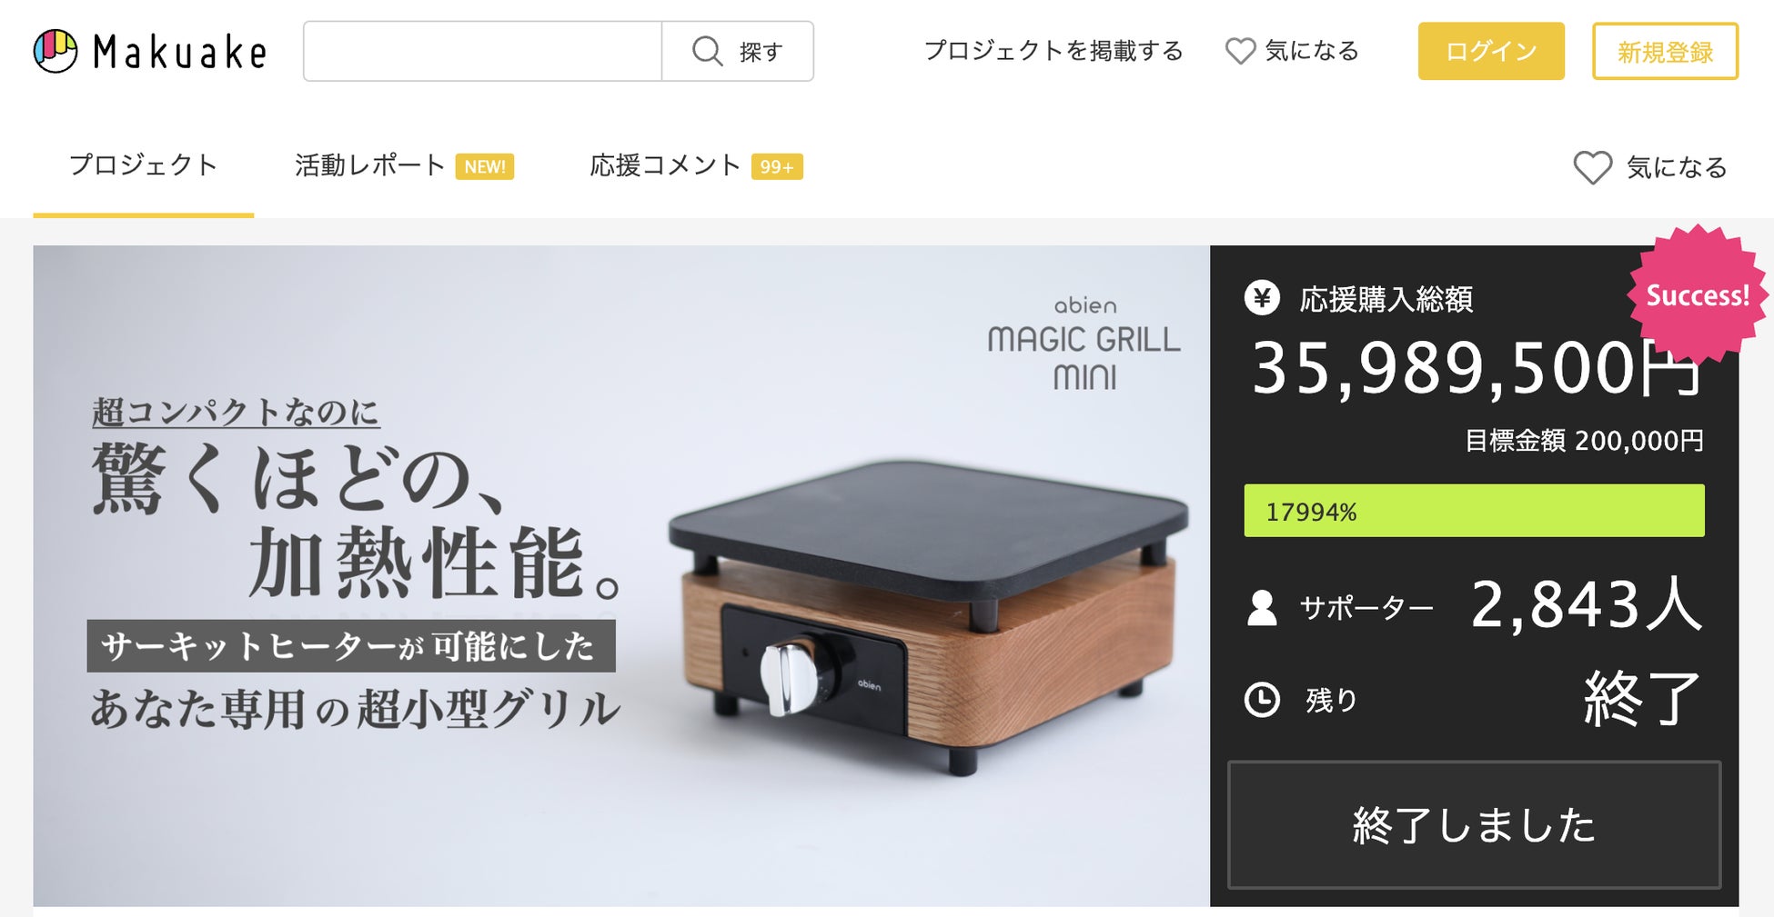Click the pink Success! badge
This screenshot has height=917, width=1774.
(x=1698, y=295)
